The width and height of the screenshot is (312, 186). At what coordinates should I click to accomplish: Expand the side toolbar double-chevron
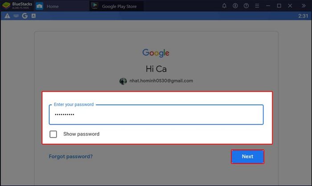point(304,6)
